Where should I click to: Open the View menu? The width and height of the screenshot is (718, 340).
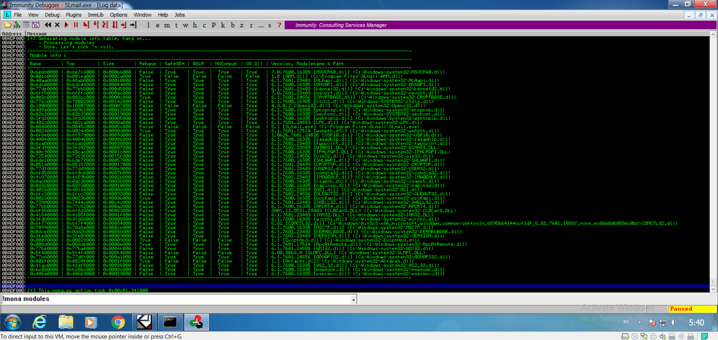(33, 15)
